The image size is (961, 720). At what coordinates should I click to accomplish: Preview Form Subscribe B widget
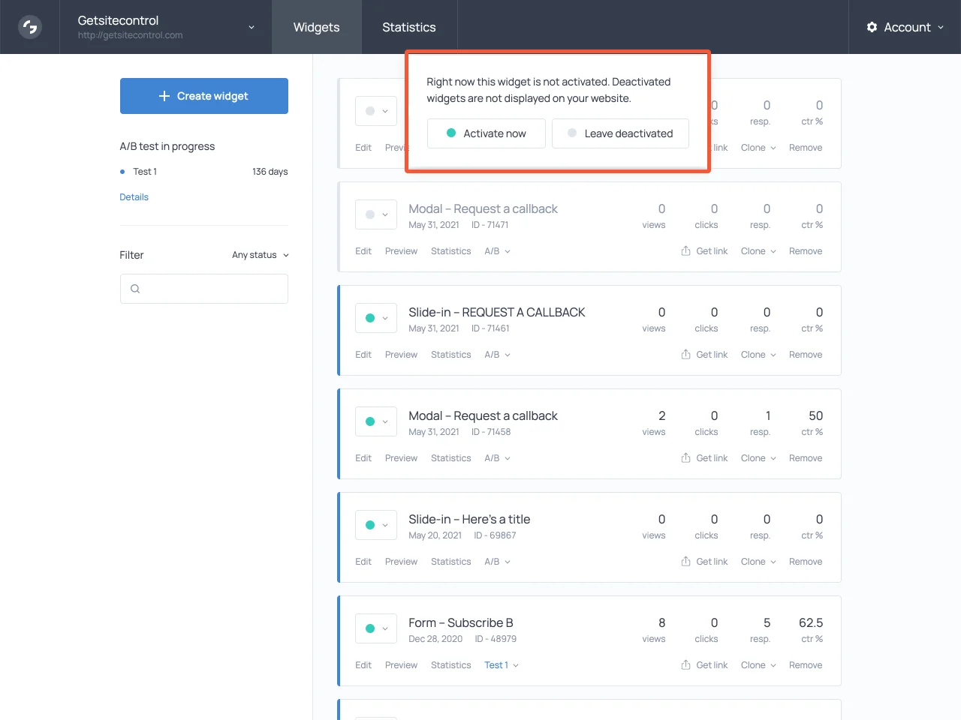tap(401, 665)
